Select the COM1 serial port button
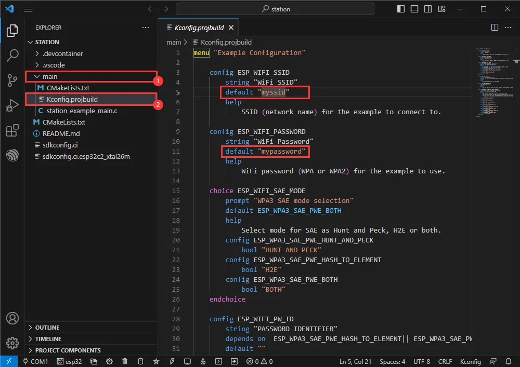520x367 pixels. [x=36, y=361]
